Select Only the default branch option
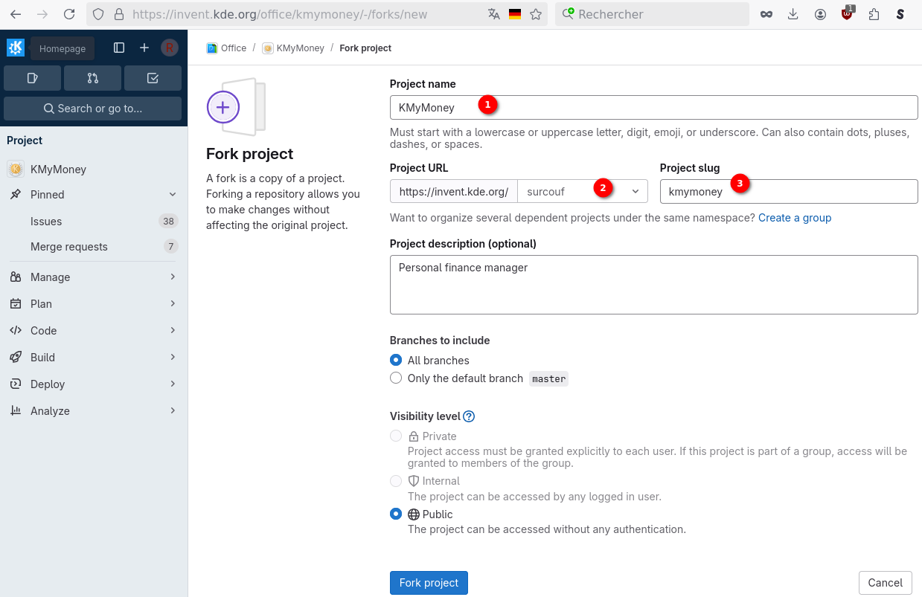922x597 pixels. pos(396,378)
